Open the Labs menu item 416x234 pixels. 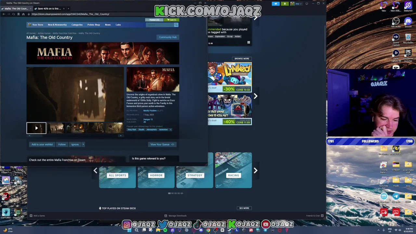pyautogui.click(x=118, y=25)
